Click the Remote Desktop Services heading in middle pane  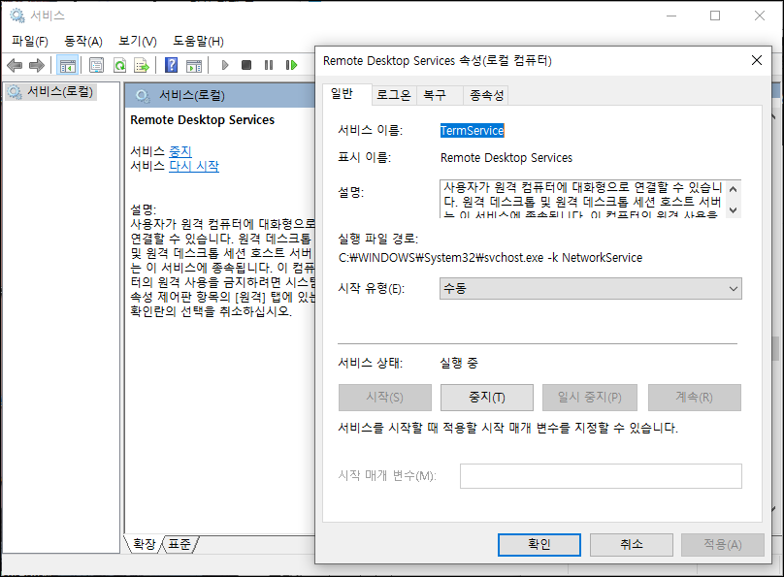(203, 120)
